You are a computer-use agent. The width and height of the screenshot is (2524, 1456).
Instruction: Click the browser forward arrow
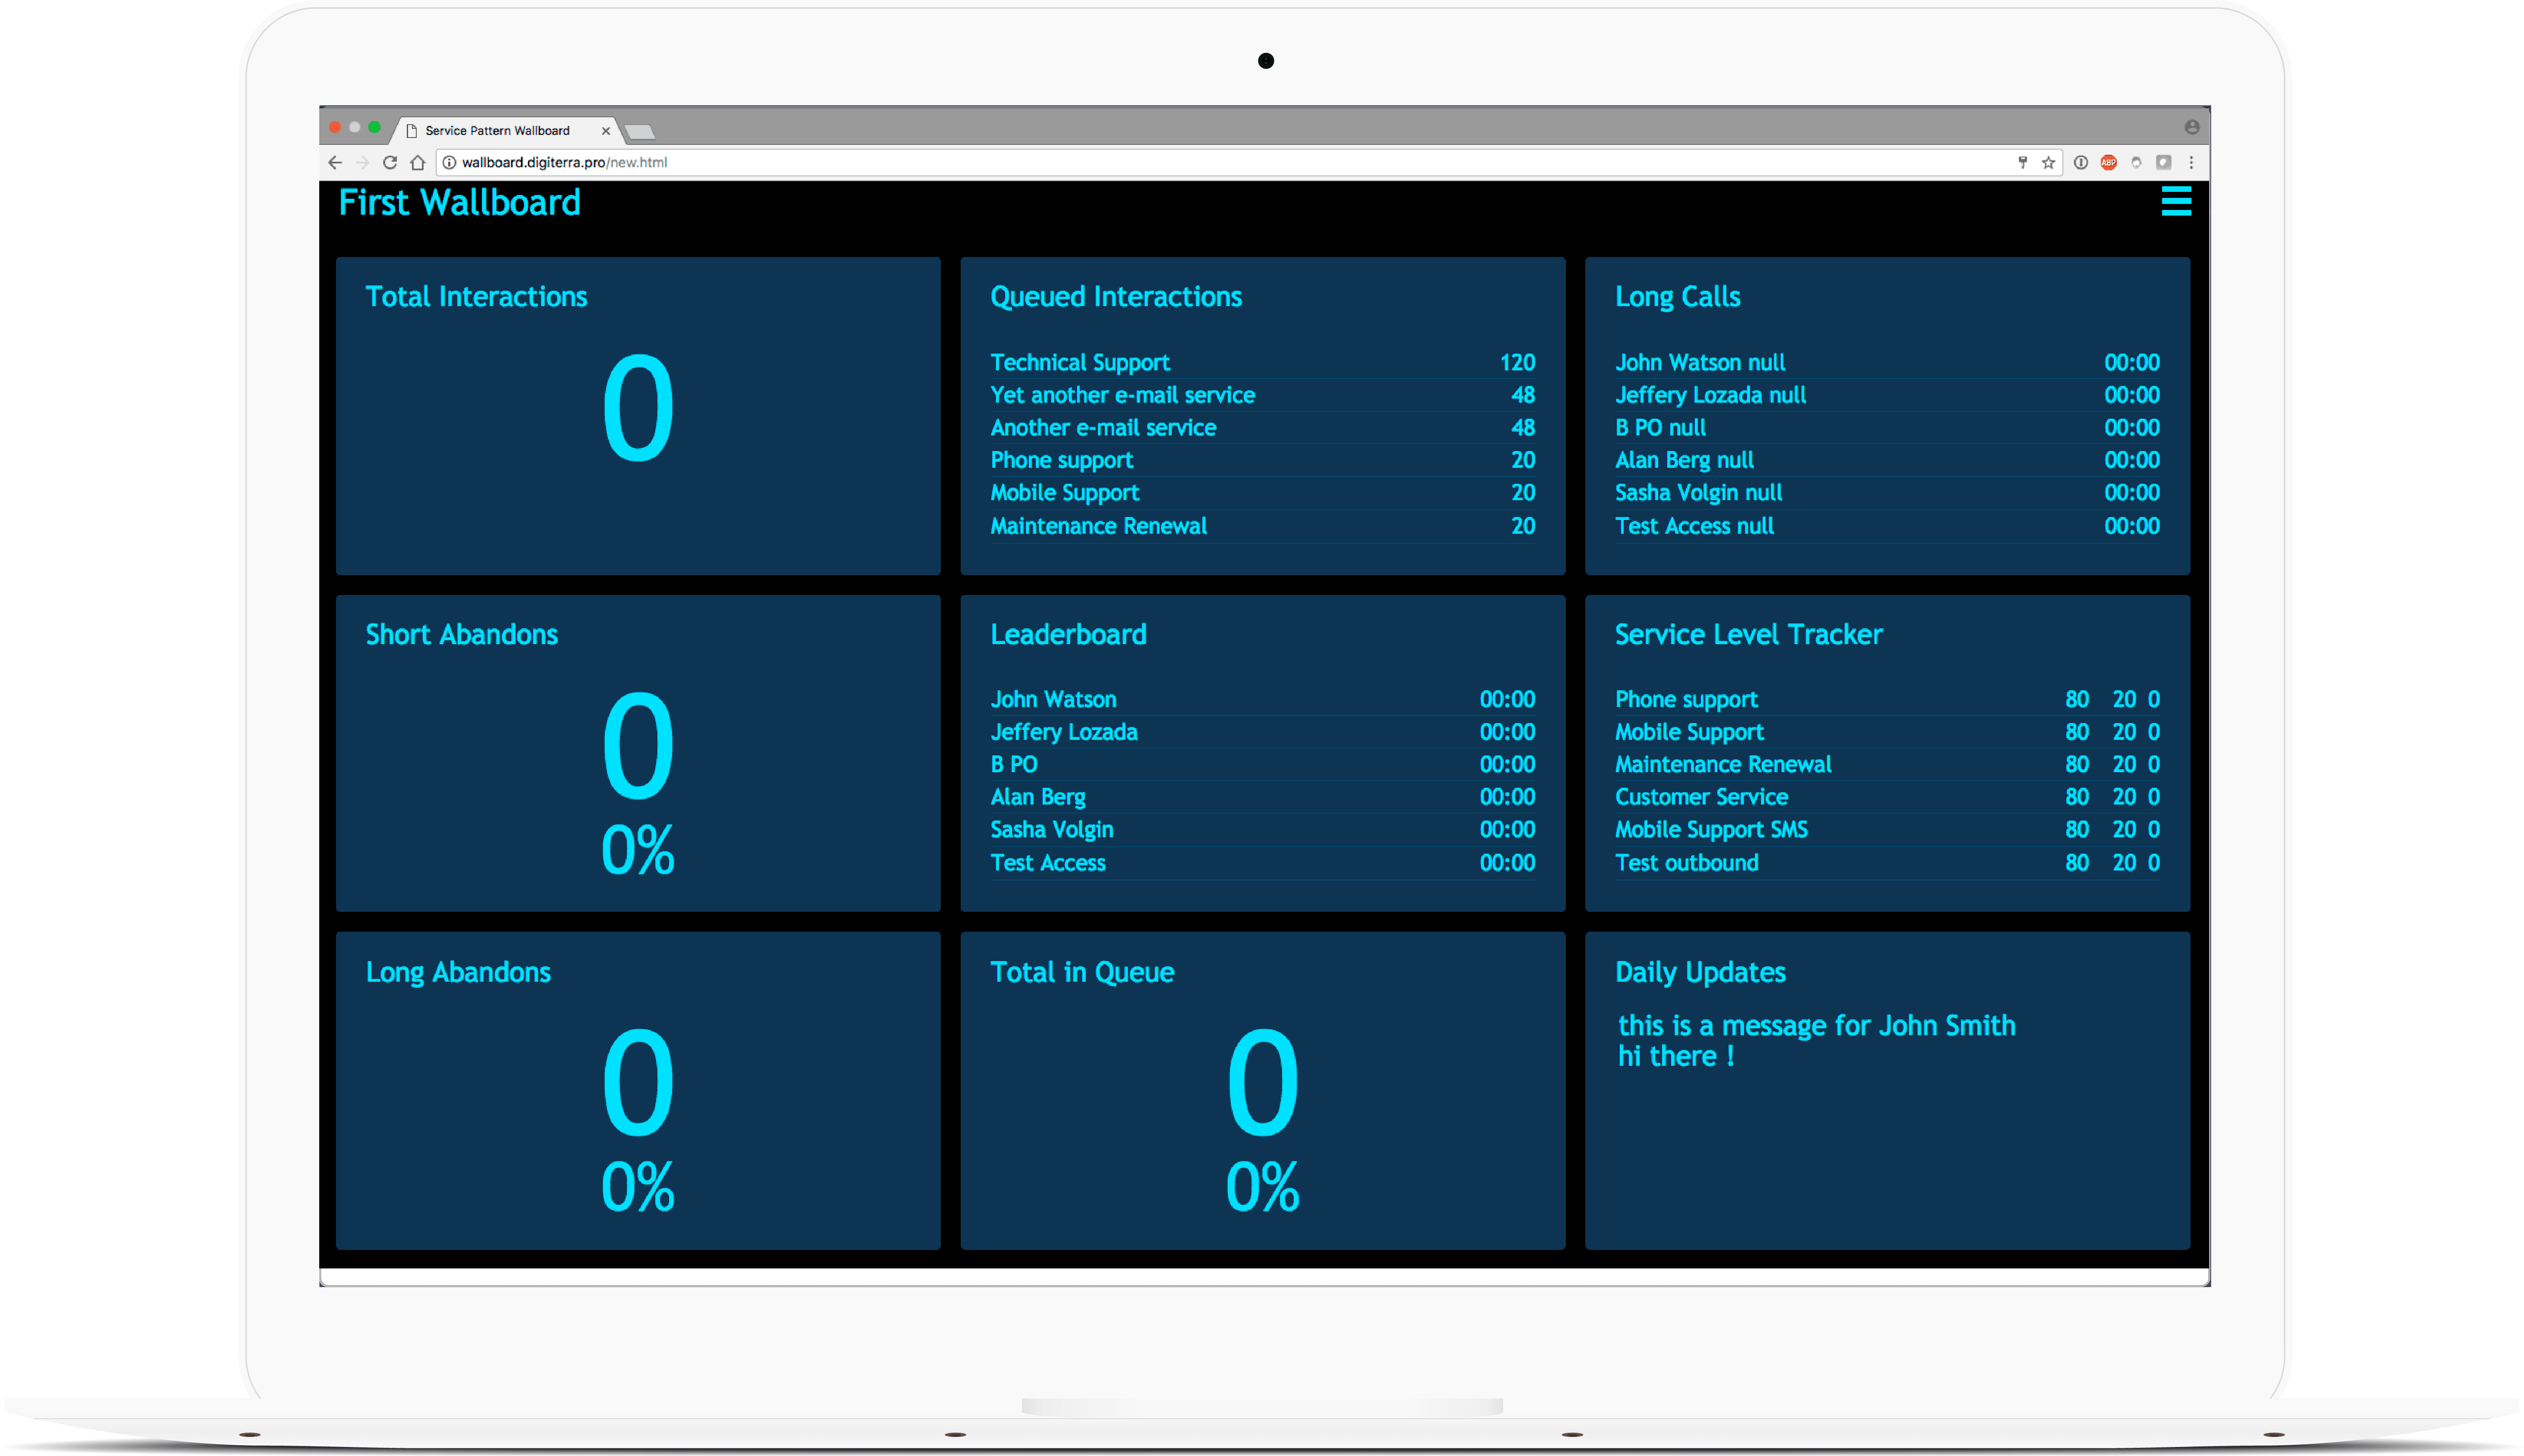pyautogui.click(x=362, y=162)
